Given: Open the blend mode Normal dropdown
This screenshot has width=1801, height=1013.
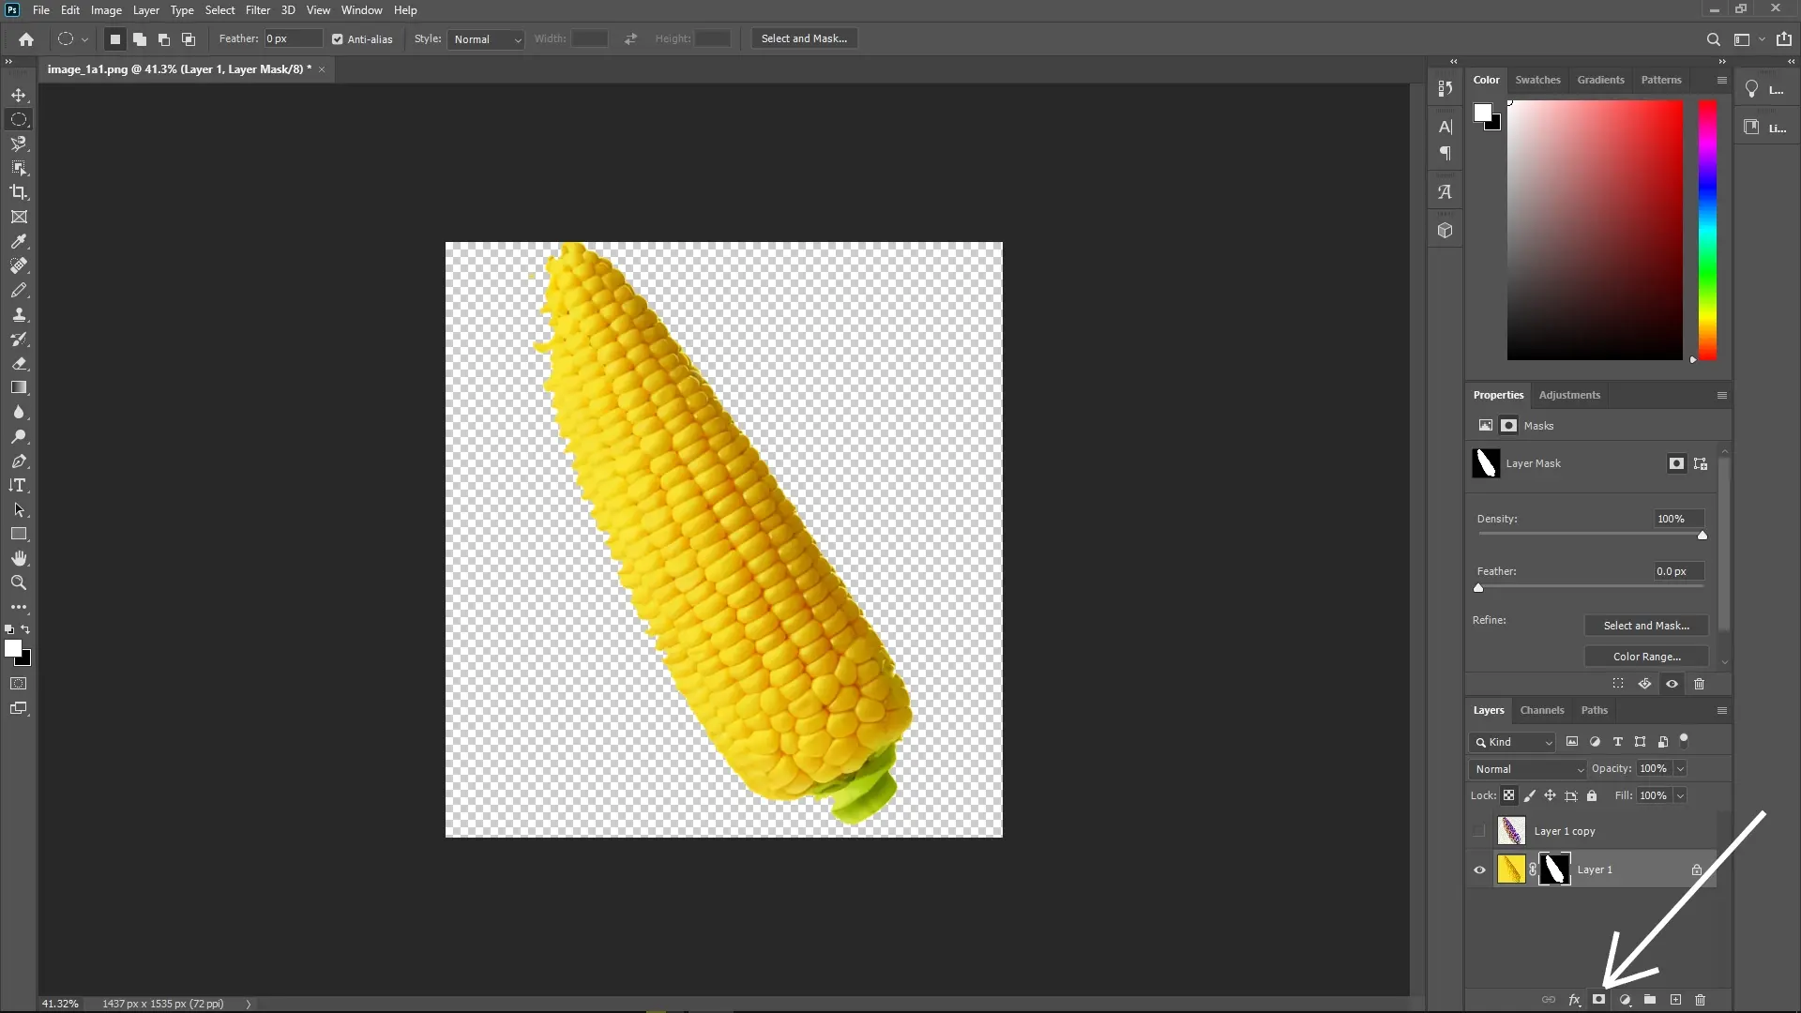Looking at the screenshot, I should 1527,768.
